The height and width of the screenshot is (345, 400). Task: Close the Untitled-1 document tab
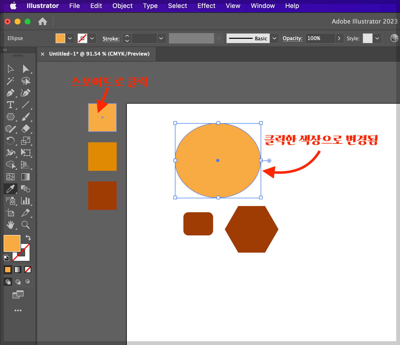(x=43, y=54)
